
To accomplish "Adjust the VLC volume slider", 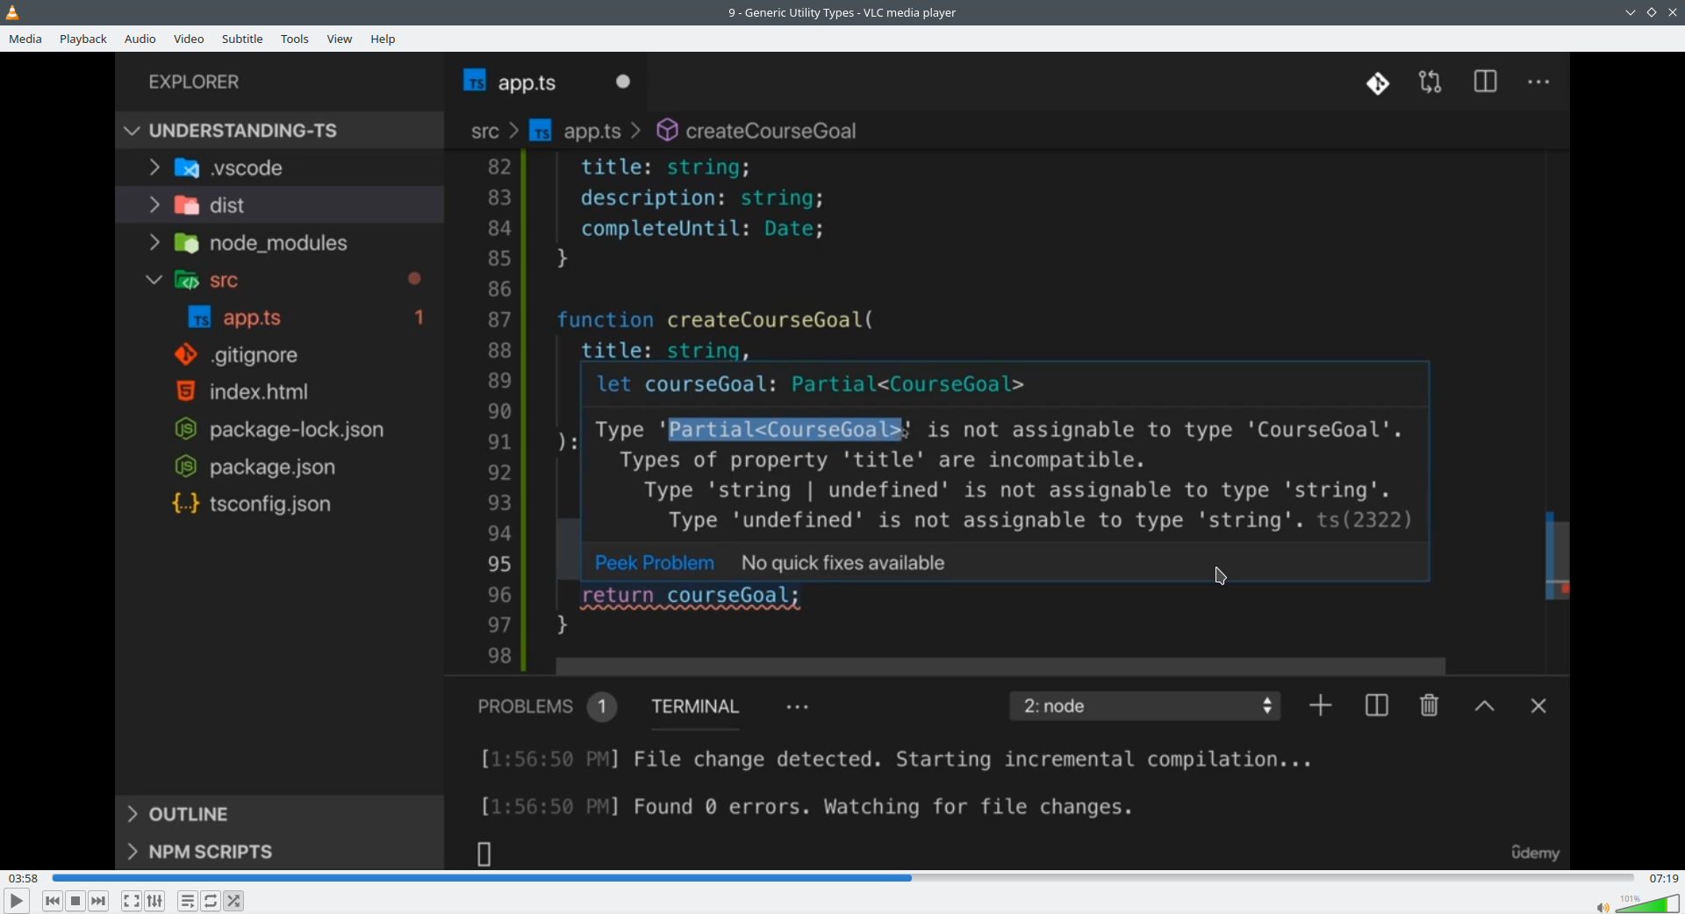I will [x=1648, y=903].
